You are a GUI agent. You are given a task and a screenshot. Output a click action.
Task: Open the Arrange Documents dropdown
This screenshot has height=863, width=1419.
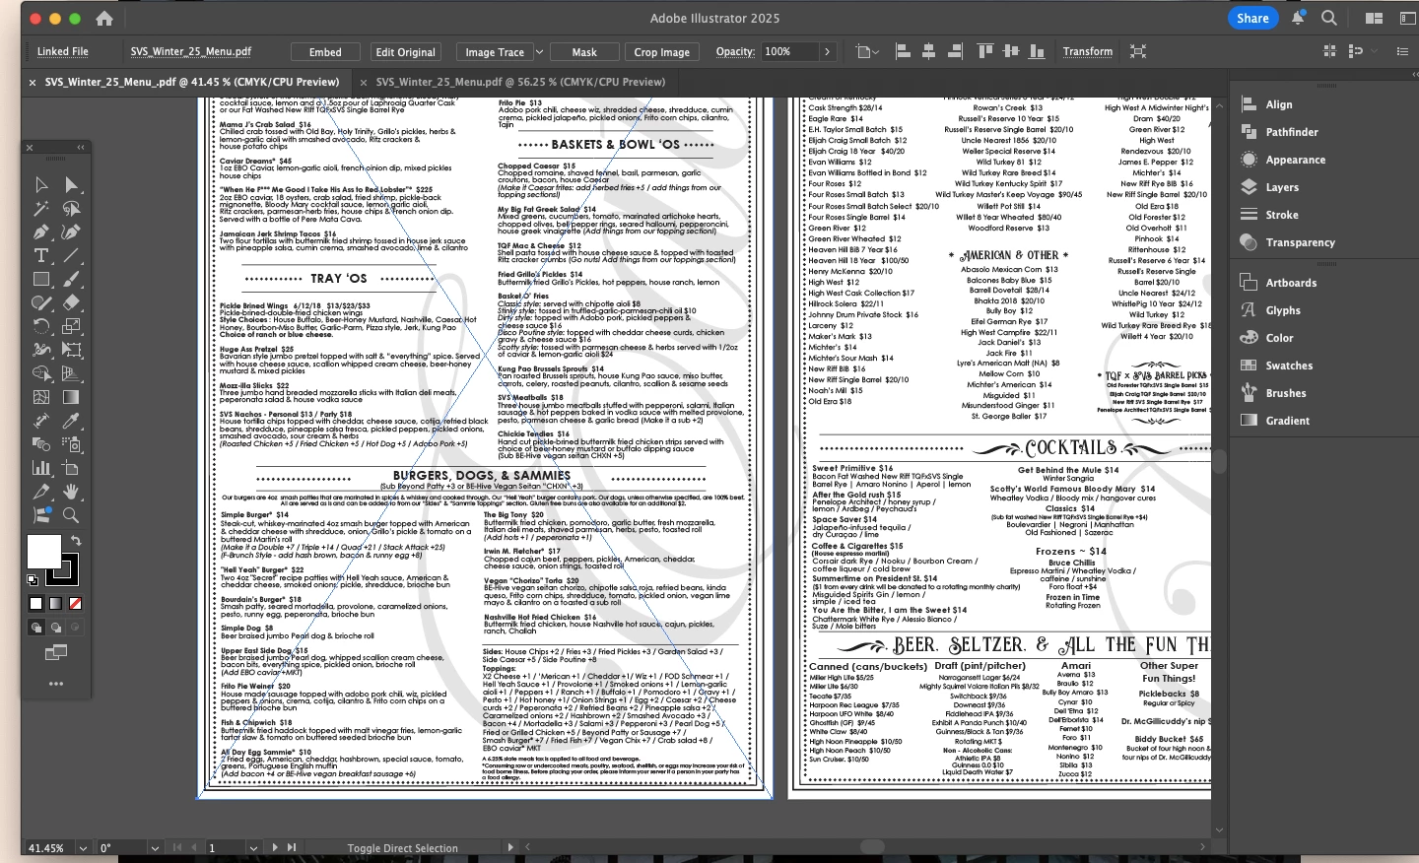[1374, 19]
